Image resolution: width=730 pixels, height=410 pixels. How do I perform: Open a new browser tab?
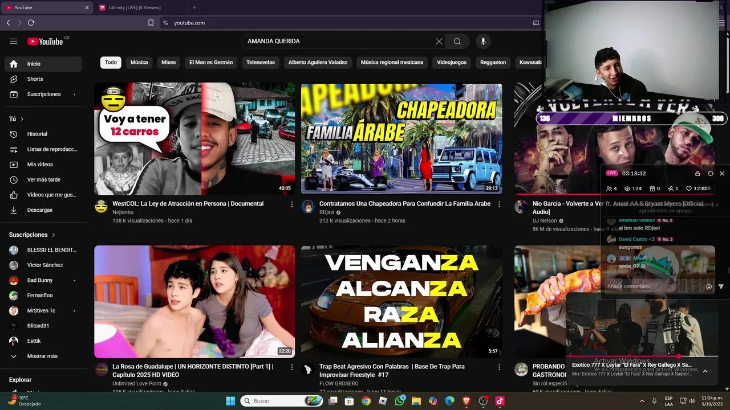(194, 7)
